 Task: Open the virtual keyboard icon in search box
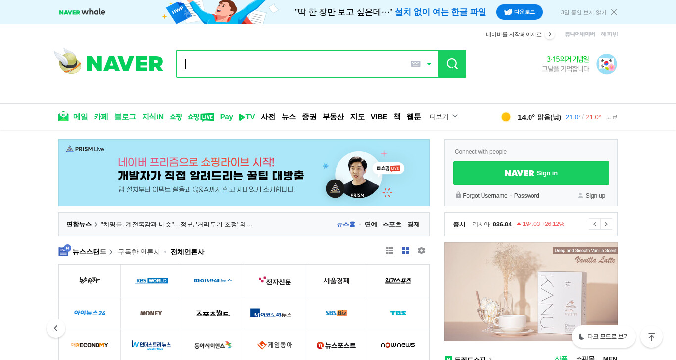416,64
